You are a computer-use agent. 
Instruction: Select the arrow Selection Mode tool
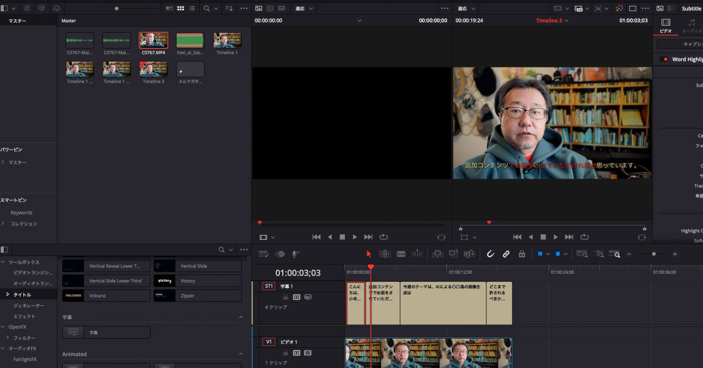click(368, 254)
